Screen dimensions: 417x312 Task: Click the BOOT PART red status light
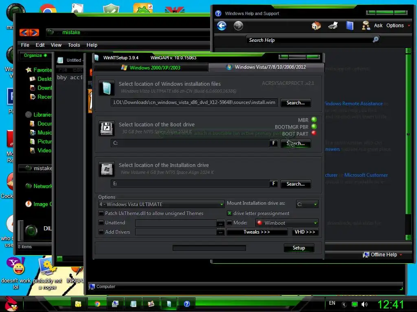coord(314,133)
